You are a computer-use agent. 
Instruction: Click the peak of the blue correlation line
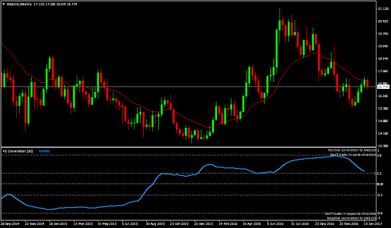(x=335, y=156)
